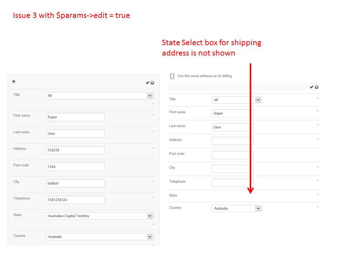344x258 pixels.
Task: Click the billing First name field
Action: (x=75, y=117)
